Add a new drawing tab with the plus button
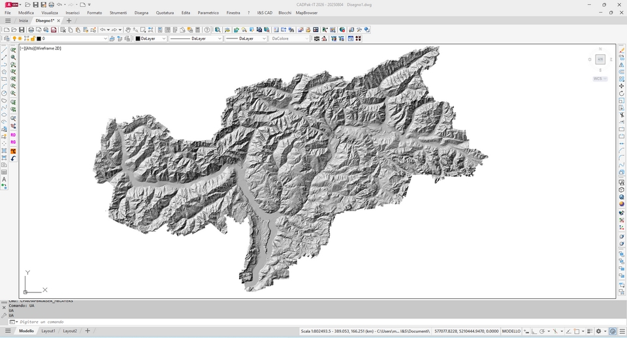Screen dimensions: 627x338 [x=69, y=20]
